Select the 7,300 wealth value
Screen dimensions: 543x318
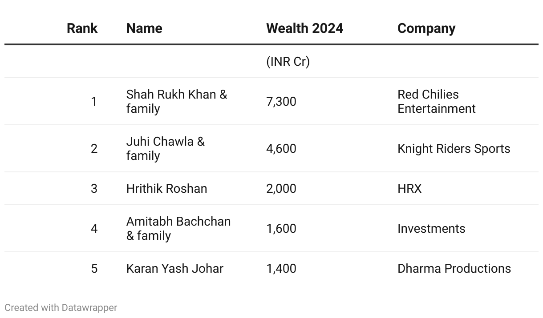point(281,101)
